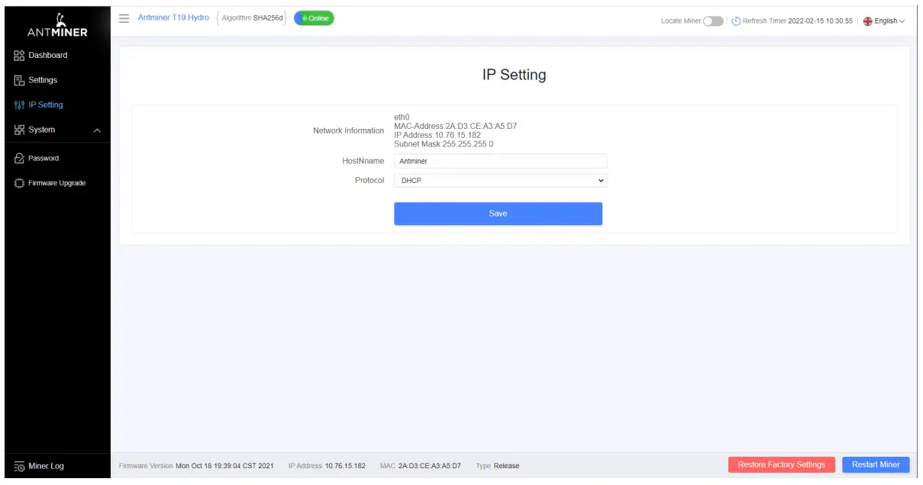Image resolution: width=923 pixels, height=485 pixels.
Task: Click the Restart Miner button
Action: point(875,464)
